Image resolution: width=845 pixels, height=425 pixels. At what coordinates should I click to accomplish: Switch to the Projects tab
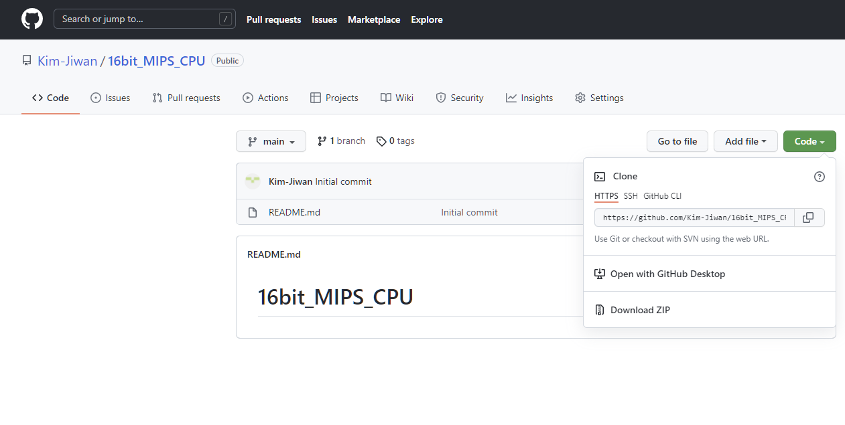[x=334, y=98]
